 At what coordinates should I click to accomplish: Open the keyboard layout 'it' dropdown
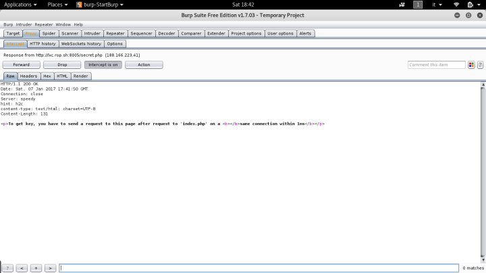tap(439, 5)
